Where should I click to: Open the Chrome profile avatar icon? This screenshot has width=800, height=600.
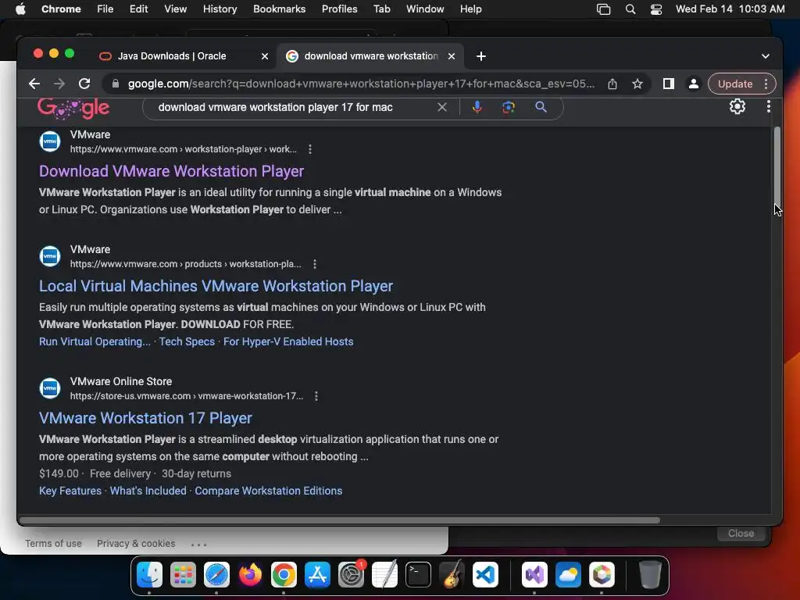[x=694, y=84]
